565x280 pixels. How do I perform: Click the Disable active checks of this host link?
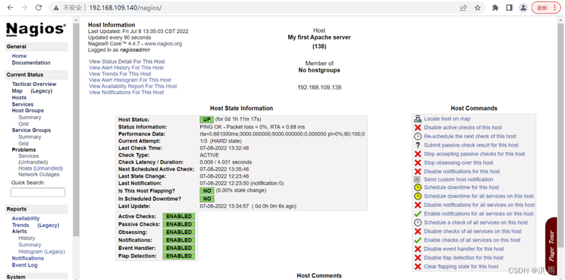pos(463,127)
